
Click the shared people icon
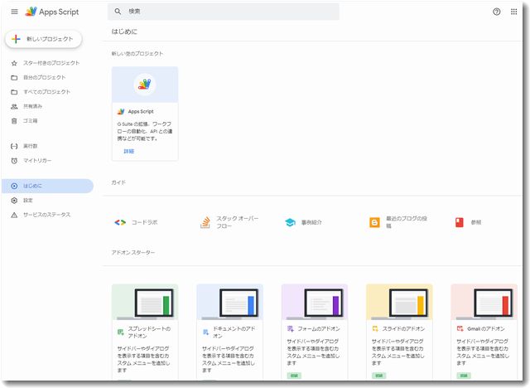click(14, 107)
